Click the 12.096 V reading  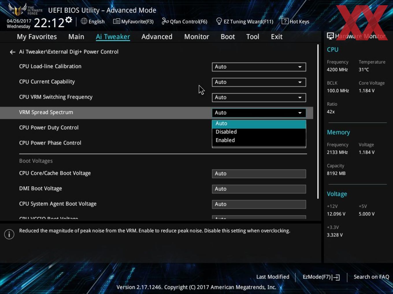(x=336, y=214)
